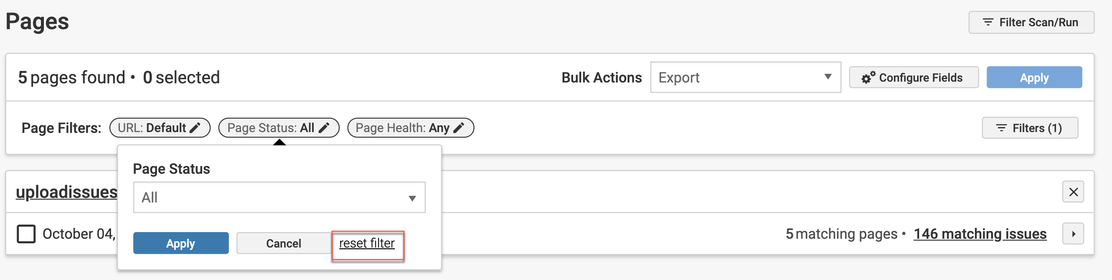Click the reset filter link
The image size is (1112, 280).
pos(367,243)
